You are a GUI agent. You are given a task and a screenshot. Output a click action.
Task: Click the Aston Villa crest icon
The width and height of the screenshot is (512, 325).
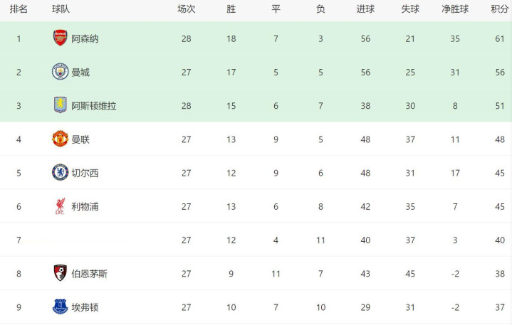point(61,105)
